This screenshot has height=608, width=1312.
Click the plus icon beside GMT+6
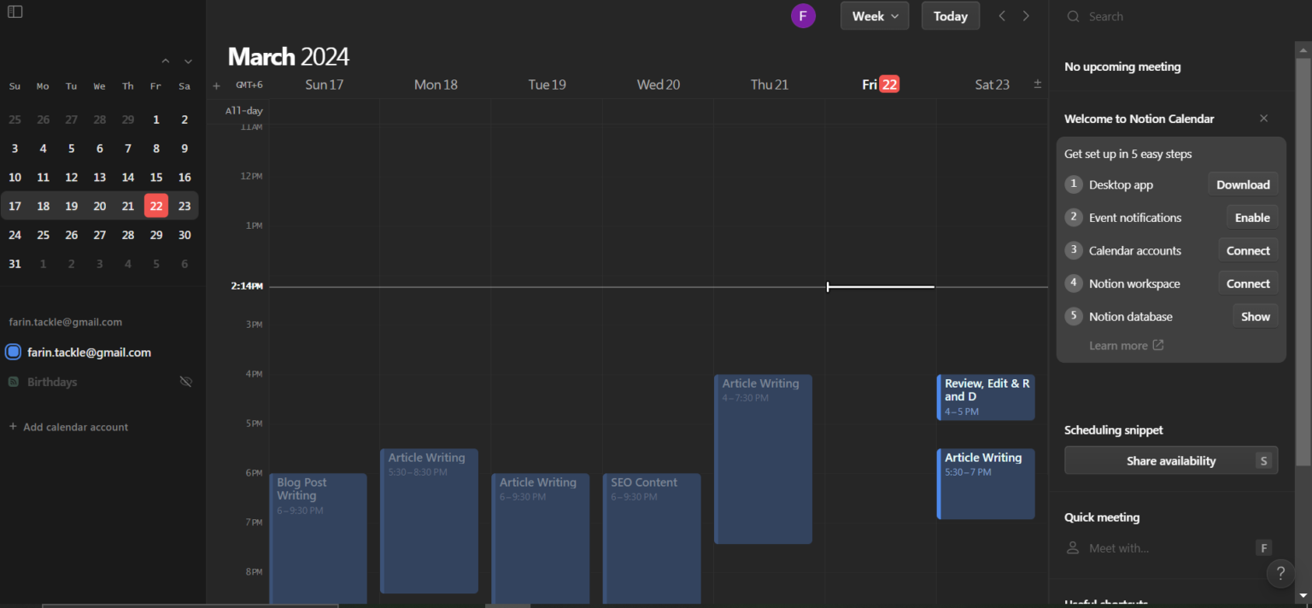(x=216, y=85)
